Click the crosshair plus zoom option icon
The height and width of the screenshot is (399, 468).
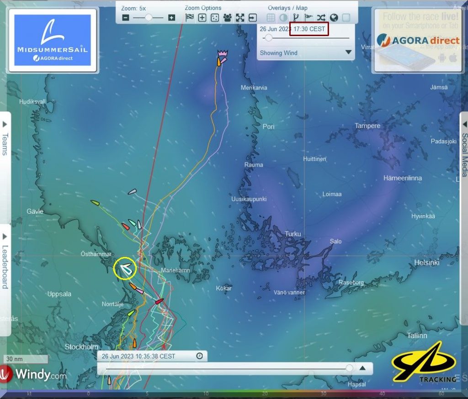tap(202, 18)
